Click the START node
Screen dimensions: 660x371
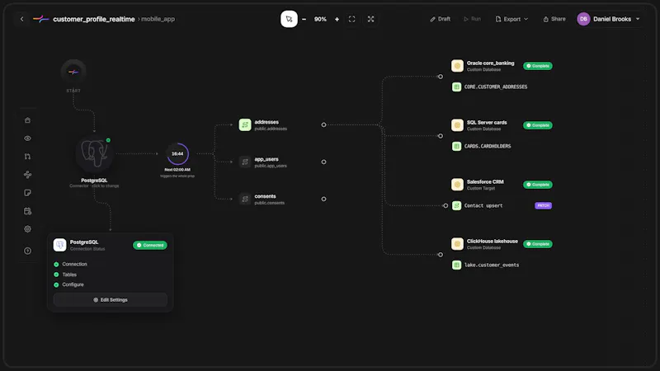73,72
